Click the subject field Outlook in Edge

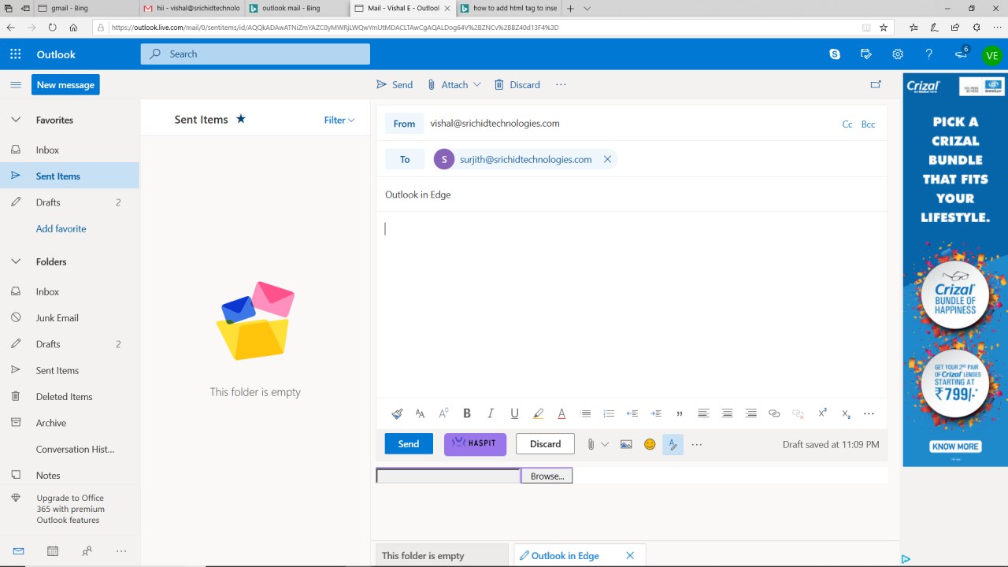[x=632, y=195]
